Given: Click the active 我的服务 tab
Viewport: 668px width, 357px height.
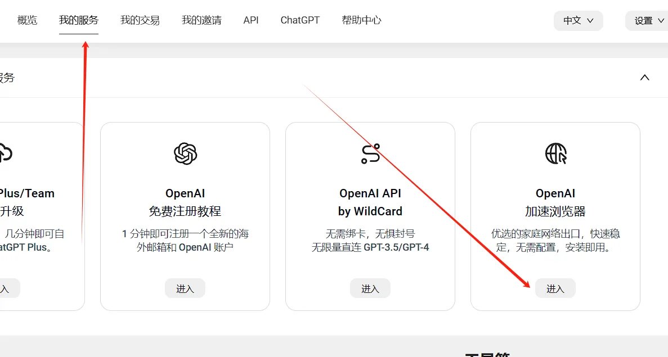Looking at the screenshot, I should [x=79, y=20].
